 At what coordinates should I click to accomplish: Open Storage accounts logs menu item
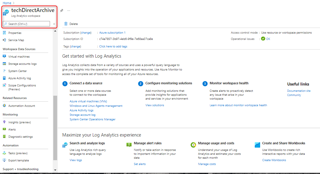click(x=22, y=64)
